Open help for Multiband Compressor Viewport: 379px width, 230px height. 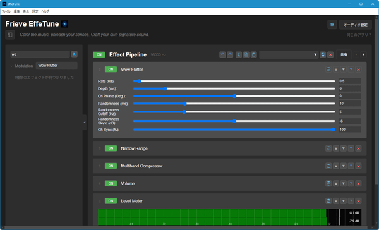tap(351, 166)
